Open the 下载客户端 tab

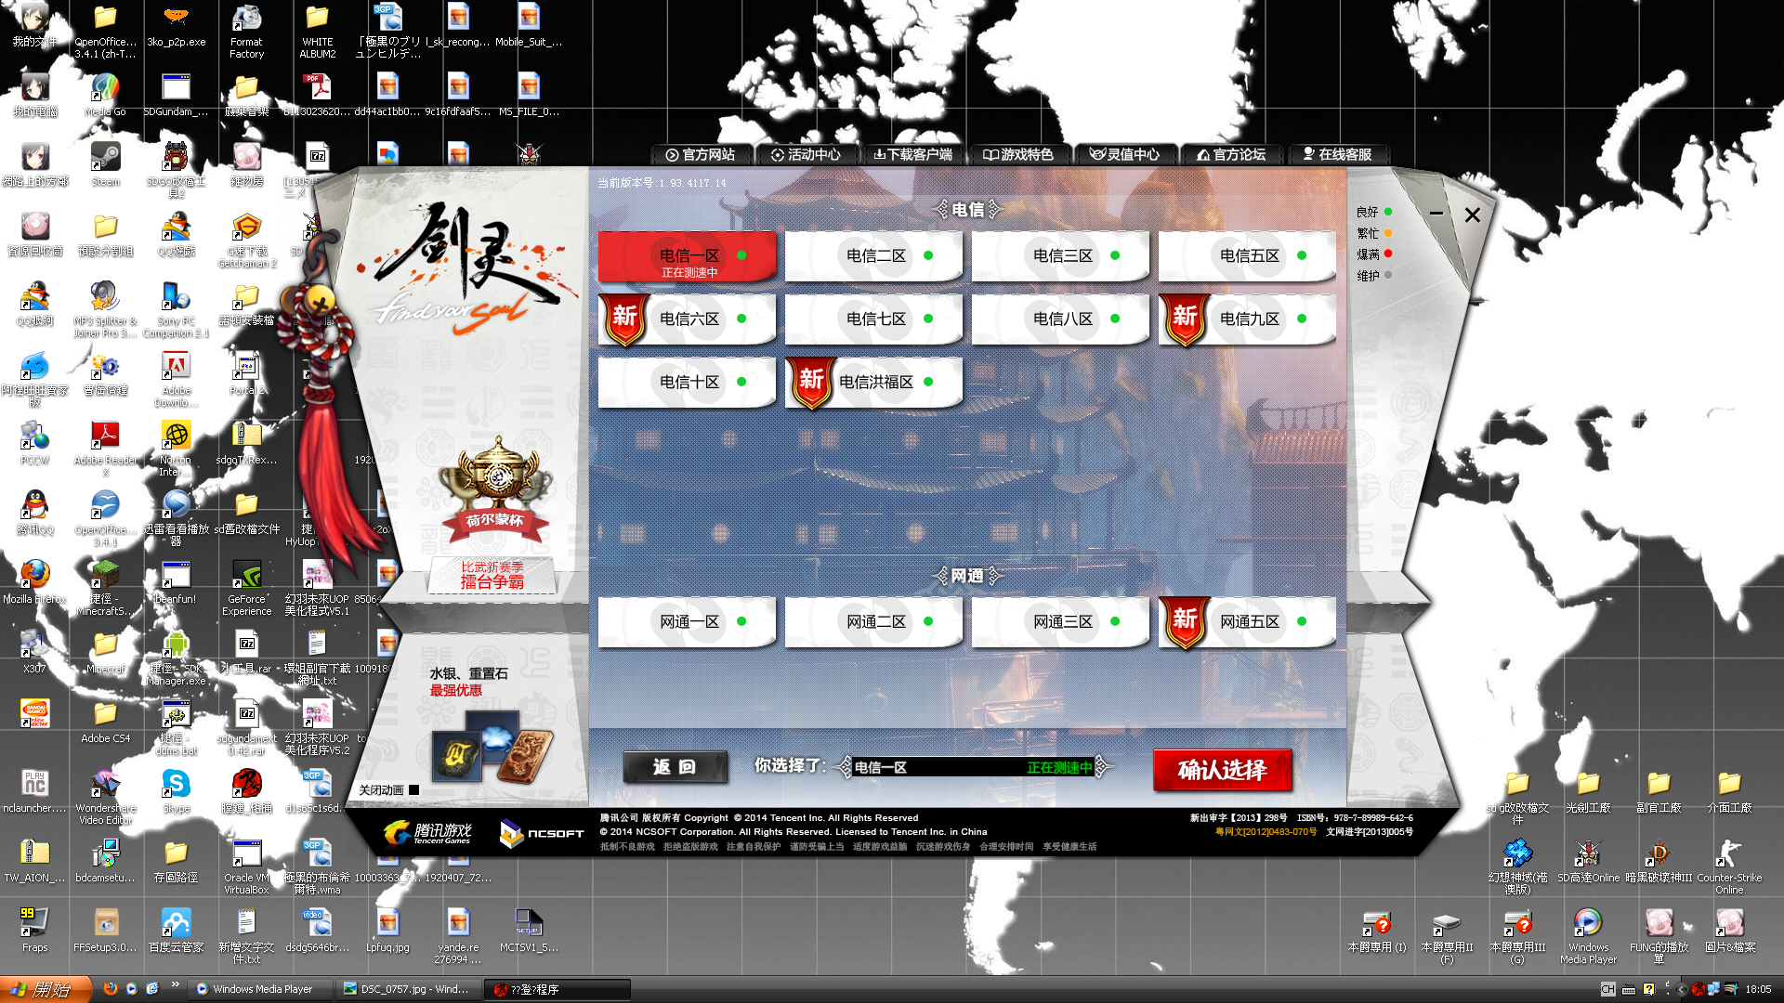click(912, 154)
